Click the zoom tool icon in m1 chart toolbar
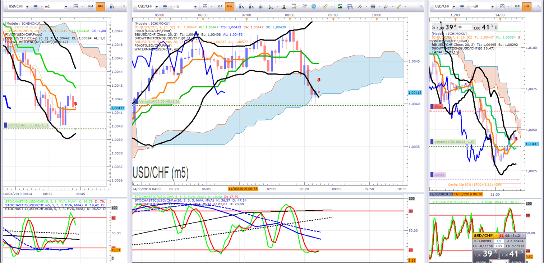 point(112,6)
